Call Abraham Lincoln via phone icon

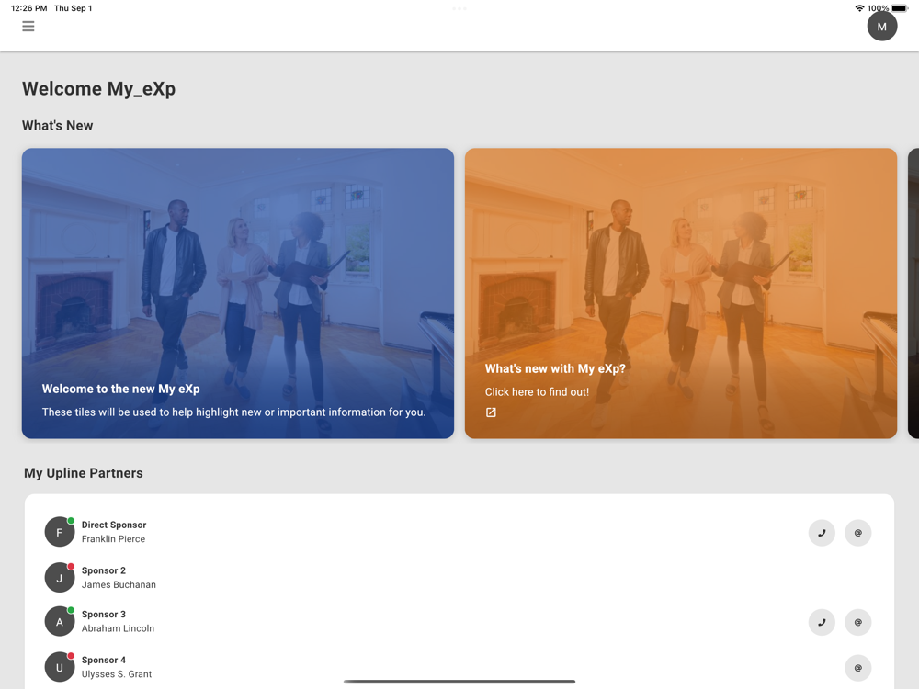click(x=822, y=622)
